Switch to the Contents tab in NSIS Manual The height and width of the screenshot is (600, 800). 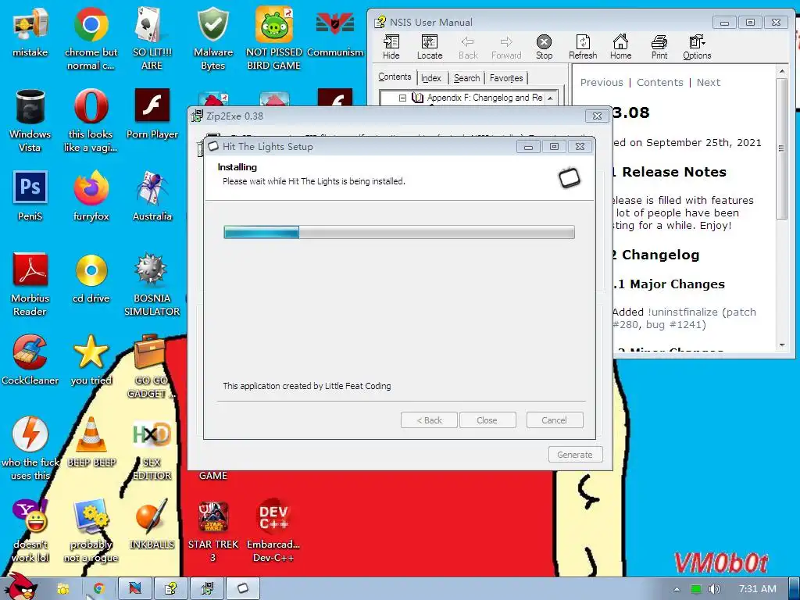pos(395,77)
